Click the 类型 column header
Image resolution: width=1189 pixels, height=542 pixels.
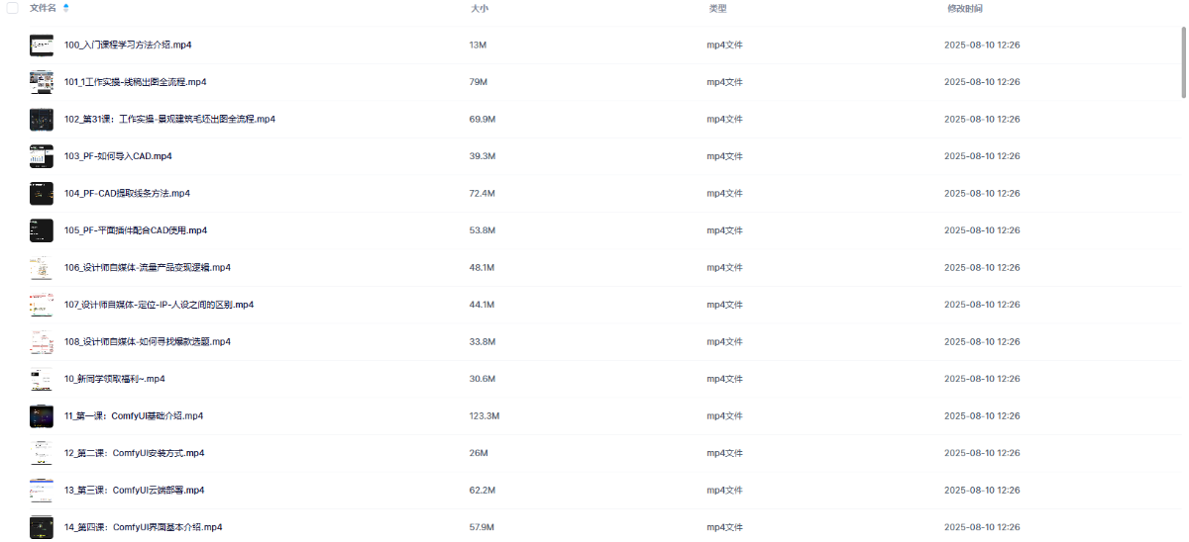point(717,8)
